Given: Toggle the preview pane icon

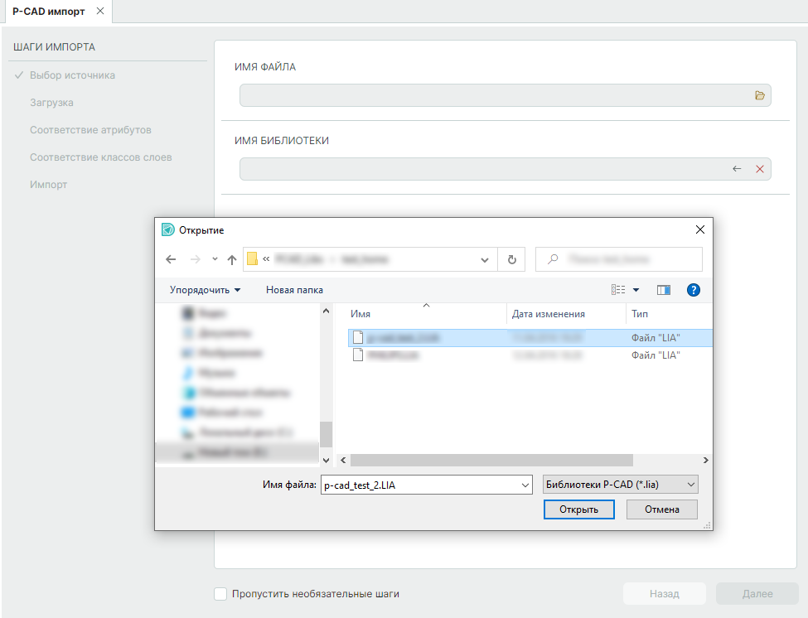Looking at the screenshot, I should click(x=663, y=290).
